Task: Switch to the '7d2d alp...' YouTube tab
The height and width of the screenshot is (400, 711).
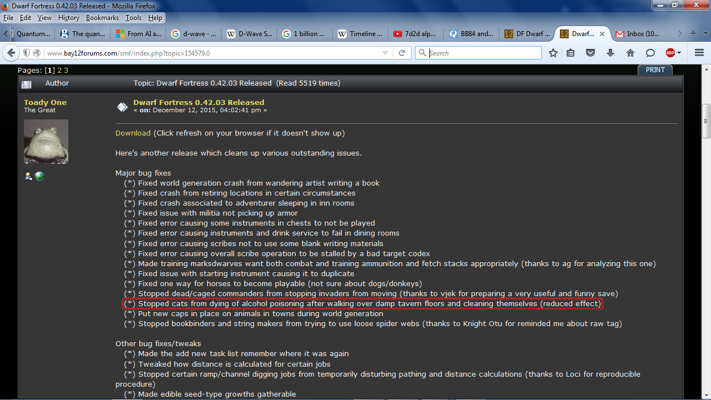Action: 416,34
